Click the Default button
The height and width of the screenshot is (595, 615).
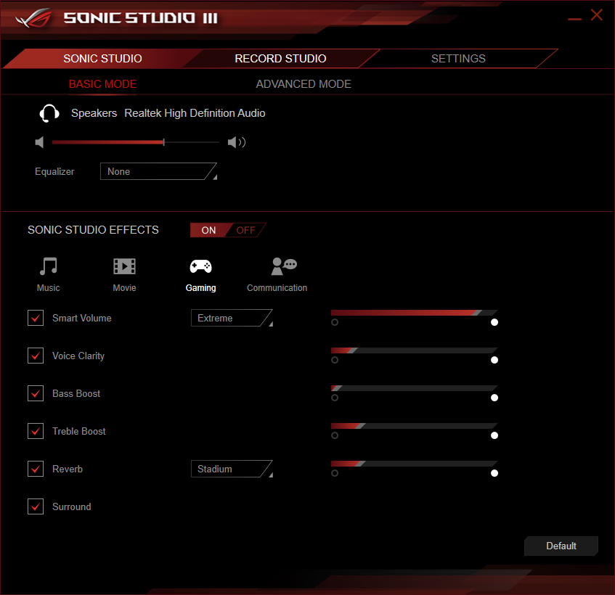(561, 546)
